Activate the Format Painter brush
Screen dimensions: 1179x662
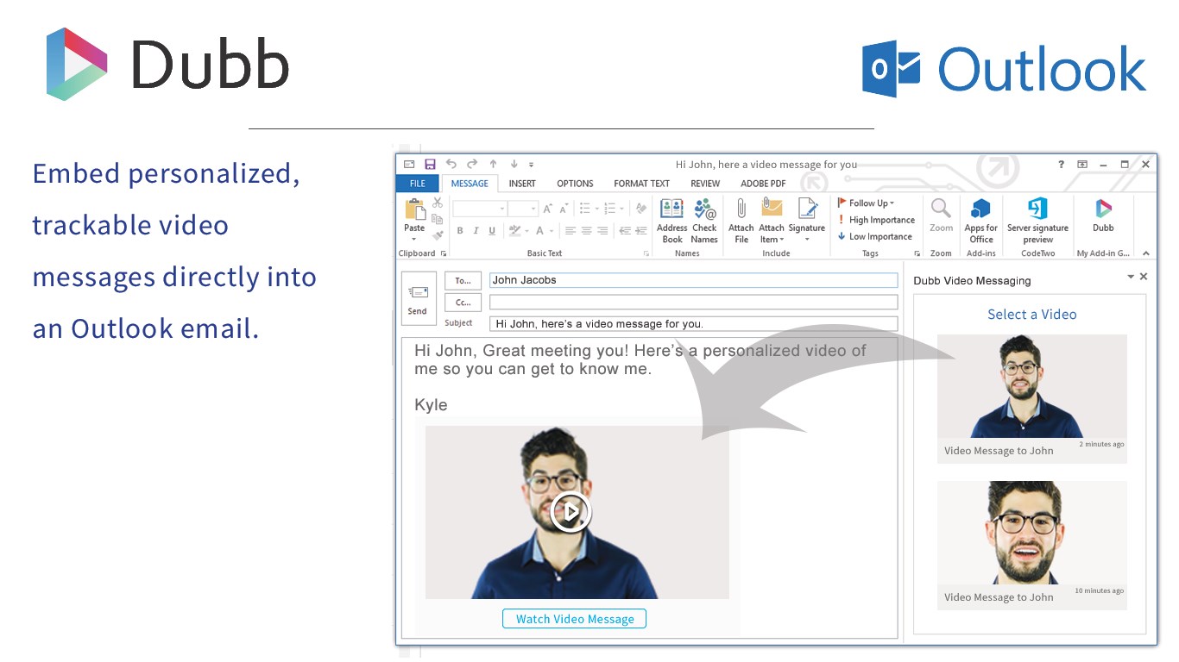pyautogui.click(x=438, y=235)
